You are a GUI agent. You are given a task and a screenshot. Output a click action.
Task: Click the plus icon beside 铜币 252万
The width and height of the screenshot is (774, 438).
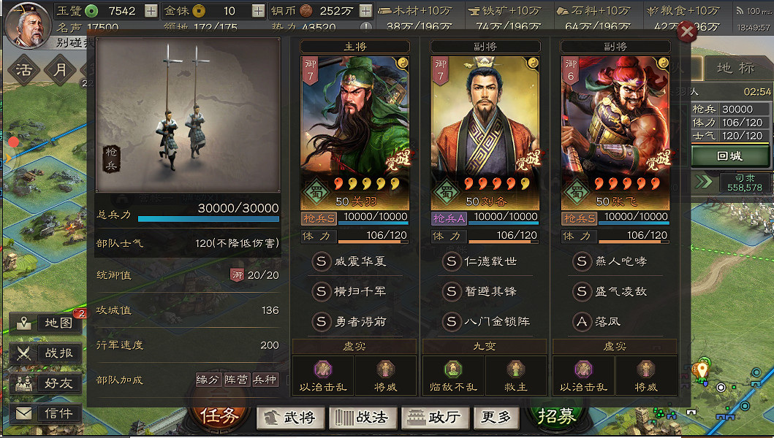pos(365,11)
